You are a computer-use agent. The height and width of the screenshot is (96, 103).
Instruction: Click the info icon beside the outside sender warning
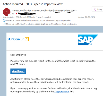coord(4,20)
